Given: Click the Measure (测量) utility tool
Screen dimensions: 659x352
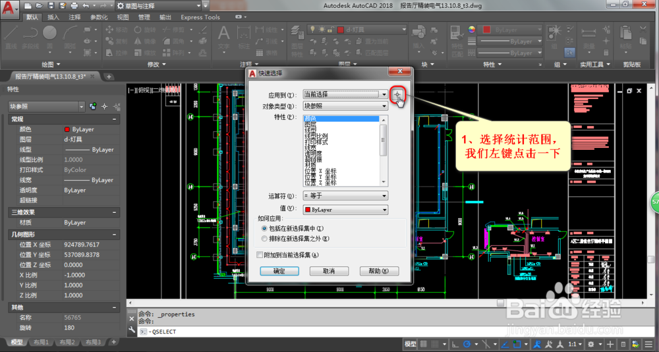Looking at the screenshot, I should pyautogui.click(x=588, y=38).
